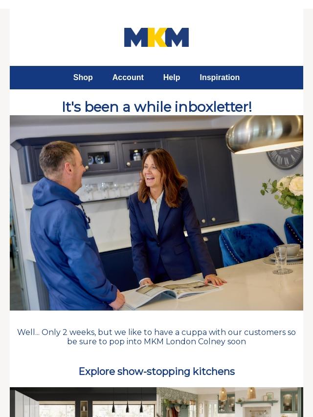Open the Inspiration navigation link
The width and height of the screenshot is (313, 417).
220,77
